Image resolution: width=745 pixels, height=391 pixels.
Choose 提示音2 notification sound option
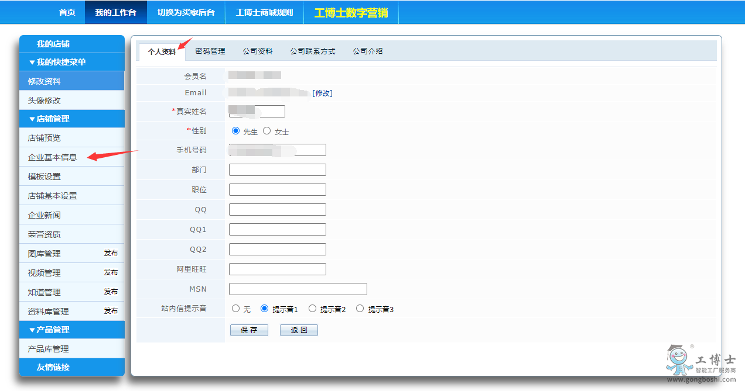[x=313, y=309]
